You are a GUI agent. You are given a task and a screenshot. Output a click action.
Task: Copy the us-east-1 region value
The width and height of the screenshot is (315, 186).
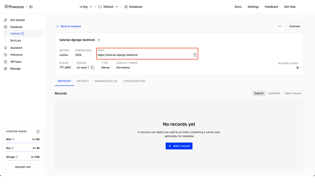tap(93, 67)
